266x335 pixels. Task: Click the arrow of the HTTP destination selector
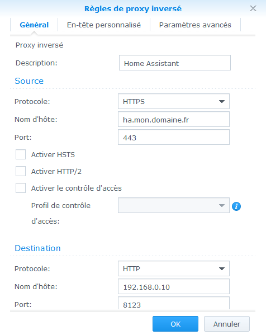pyautogui.click(x=222, y=269)
